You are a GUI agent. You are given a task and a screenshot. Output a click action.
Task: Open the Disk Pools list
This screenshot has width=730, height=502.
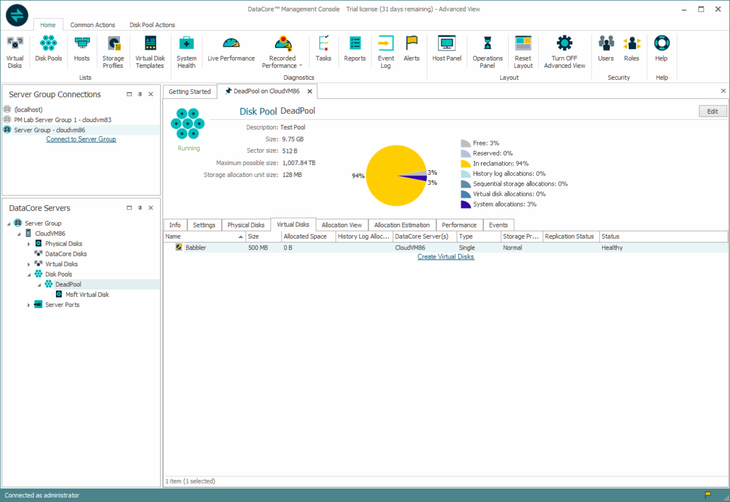[48, 50]
